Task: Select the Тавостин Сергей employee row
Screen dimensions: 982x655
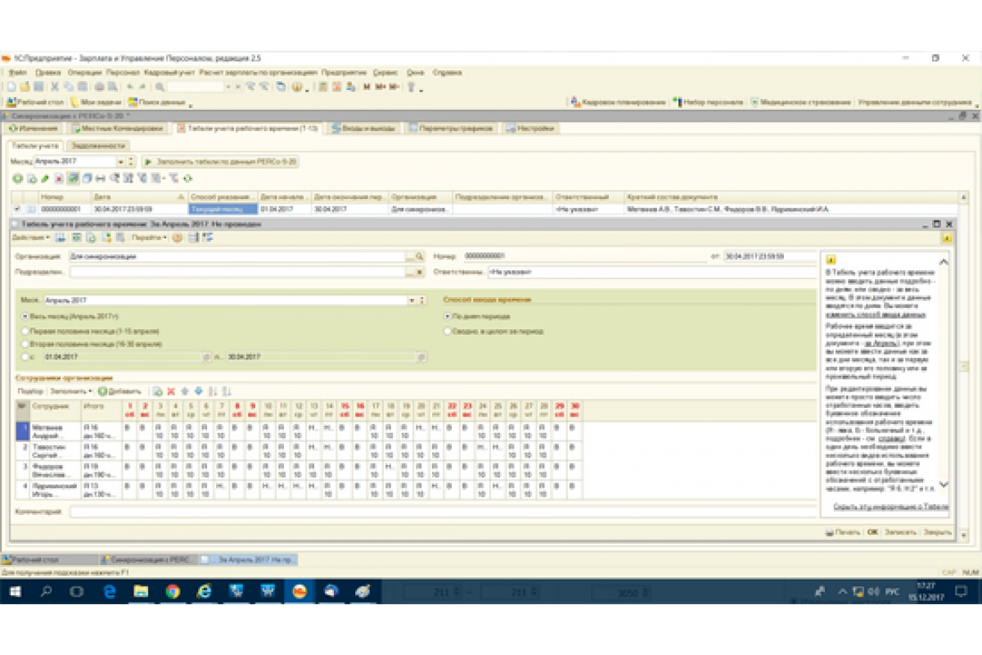Action: [300, 451]
